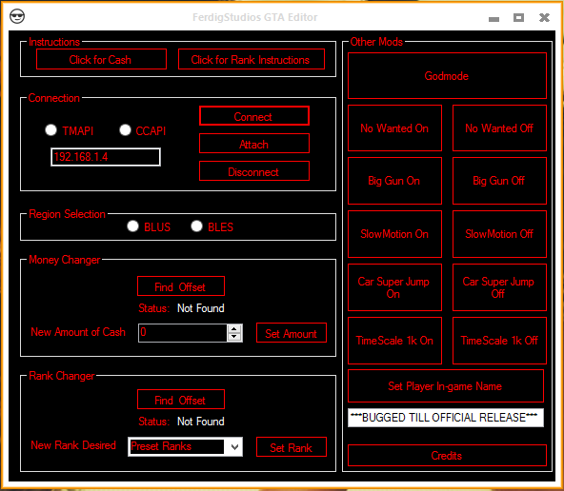
Task: Decrease cash amount with down arrow
Action: (x=234, y=337)
